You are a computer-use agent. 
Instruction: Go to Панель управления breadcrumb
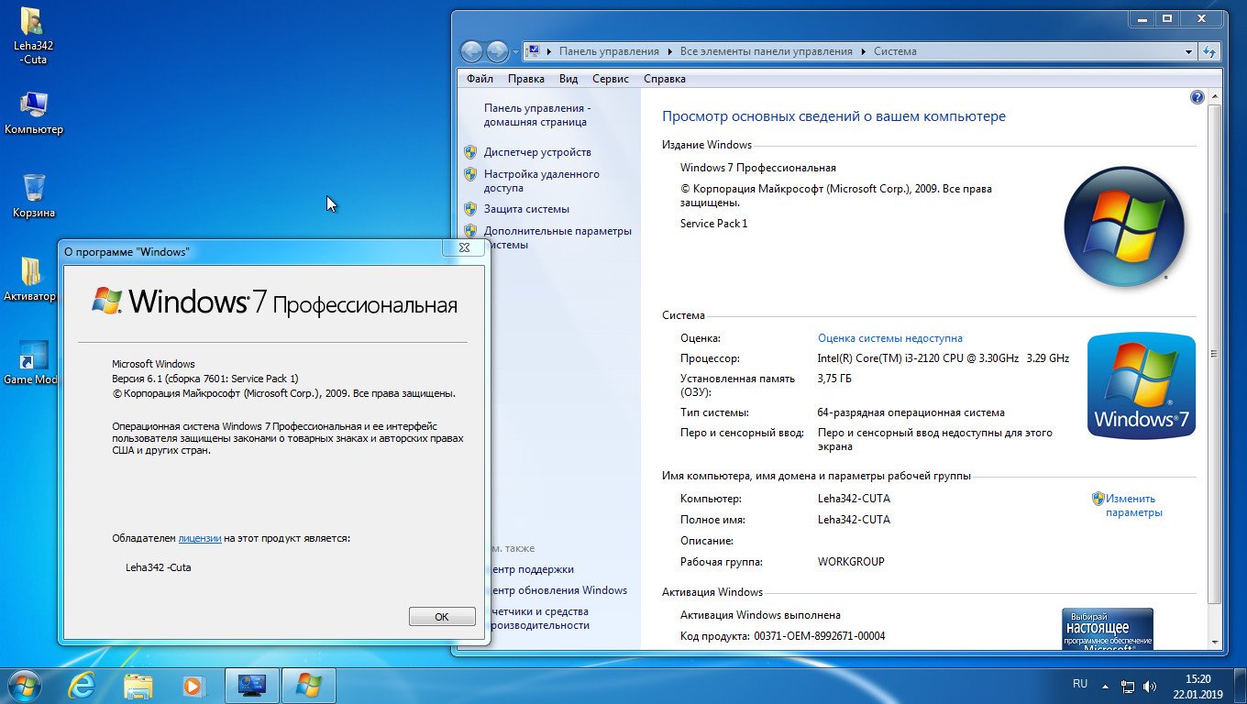coord(609,51)
